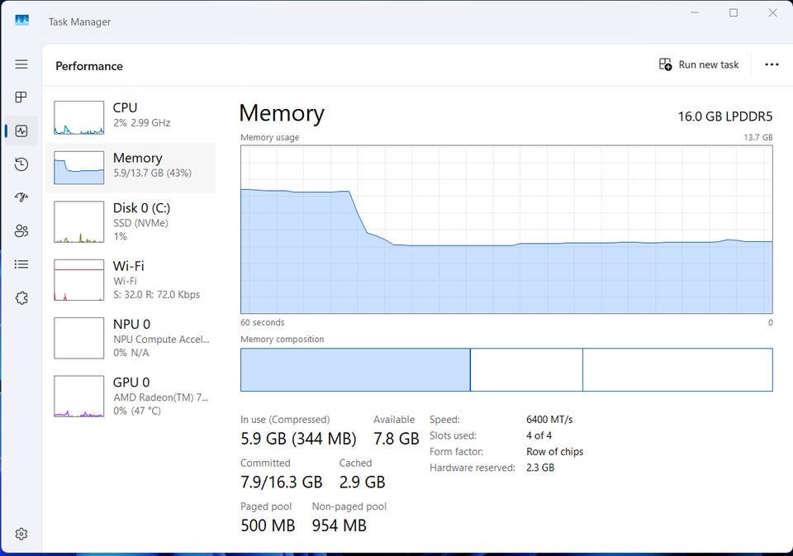793x556 pixels.
Task: Minimize the Task Manager window
Action: tap(695, 12)
